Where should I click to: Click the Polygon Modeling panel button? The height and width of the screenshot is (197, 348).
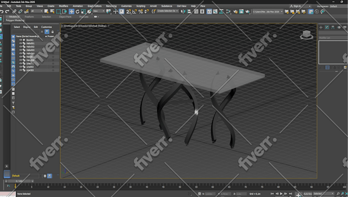click(15, 20)
